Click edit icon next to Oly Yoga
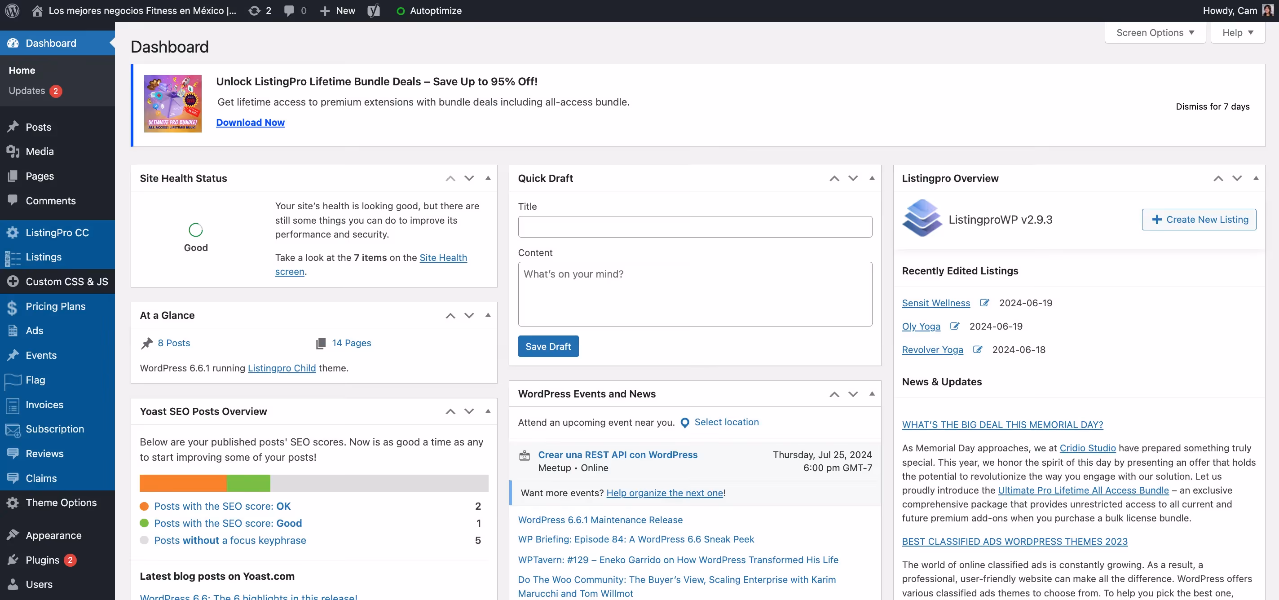Screen dimensions: 1279x600 point(954,326)
